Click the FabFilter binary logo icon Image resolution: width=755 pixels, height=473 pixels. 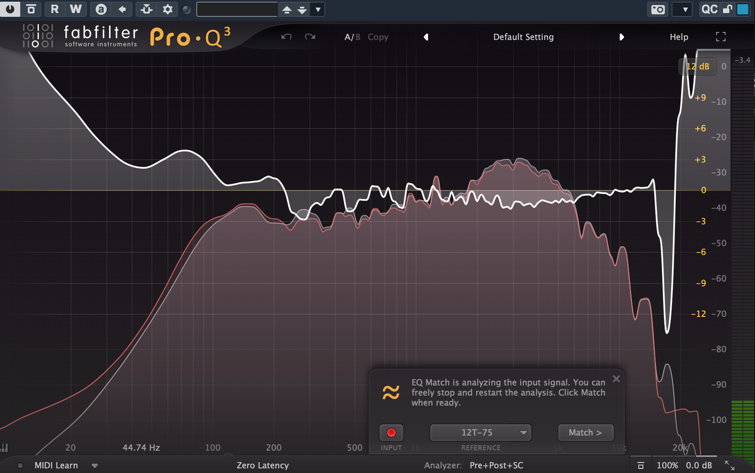pos(38,35)
